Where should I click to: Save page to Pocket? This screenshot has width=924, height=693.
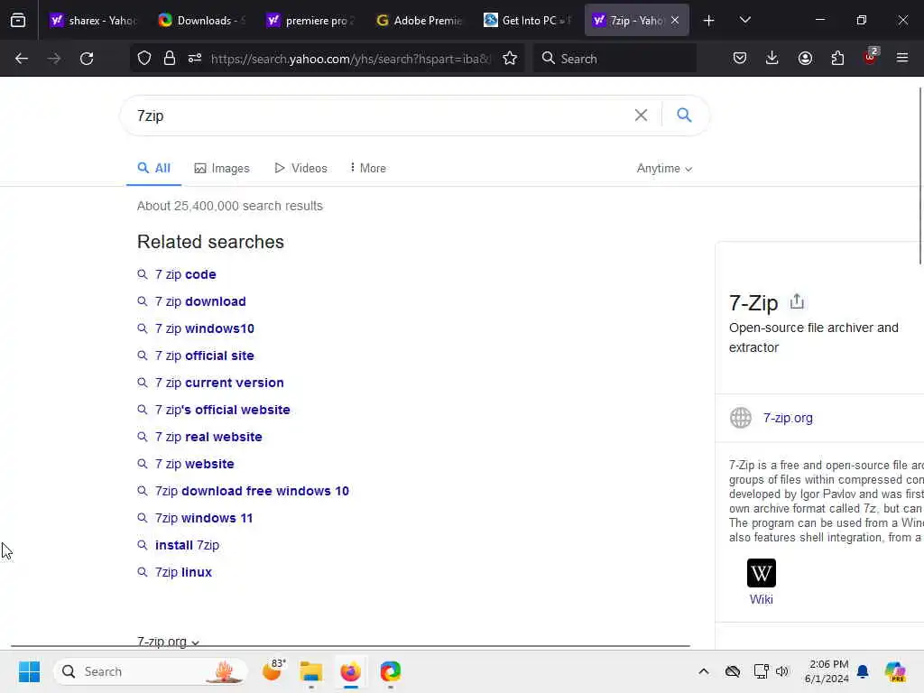click(740, 59)
